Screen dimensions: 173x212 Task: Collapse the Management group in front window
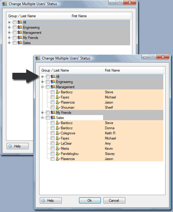point(42,87)
